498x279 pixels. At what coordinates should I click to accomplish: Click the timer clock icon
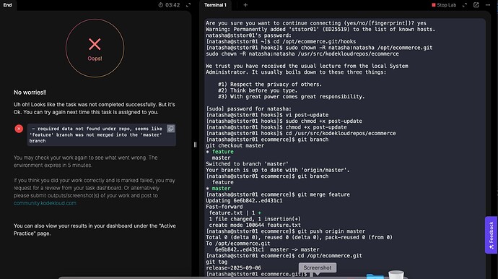(161, 5)
